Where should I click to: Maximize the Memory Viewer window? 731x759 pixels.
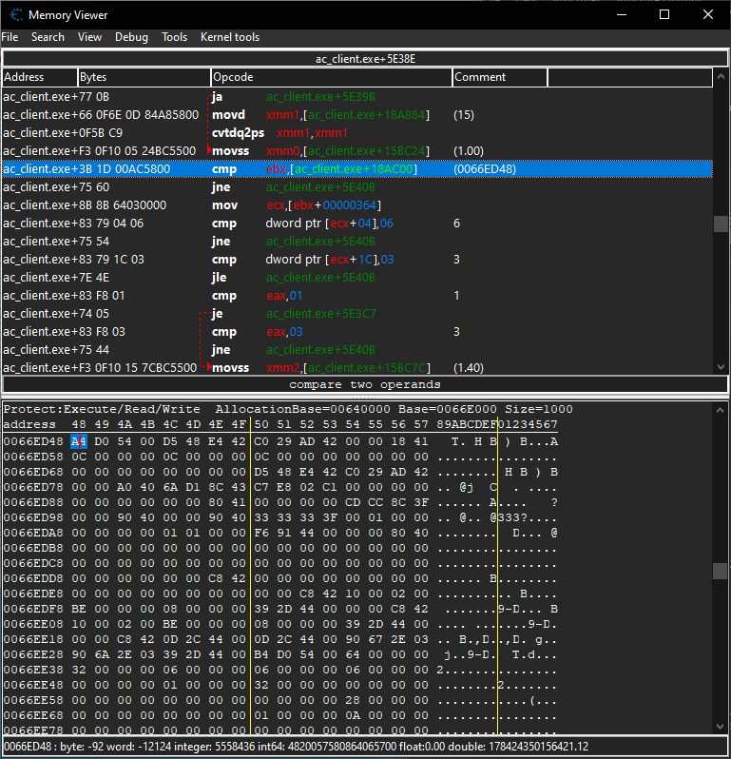click(x=664, y=14)
